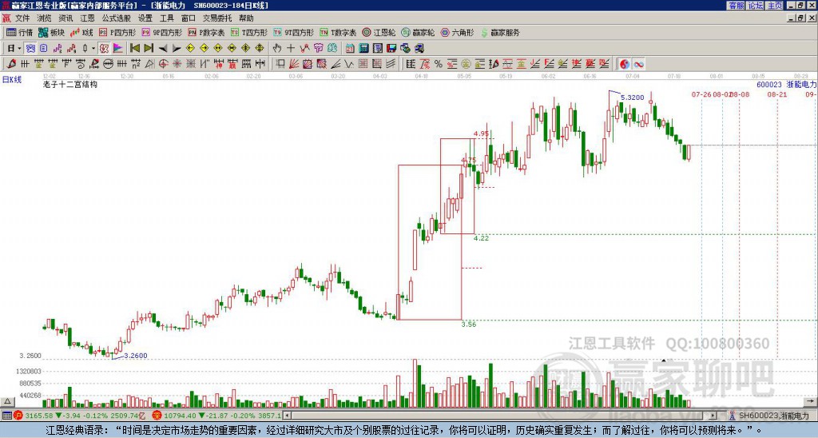Screen dimensions: 818x438
Task: Toggle the yin-yang icon button
Action: coord(625,64)
